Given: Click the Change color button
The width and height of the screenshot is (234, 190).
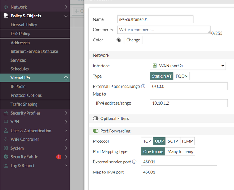Looking at the screenshot, I should coord(133,40).
